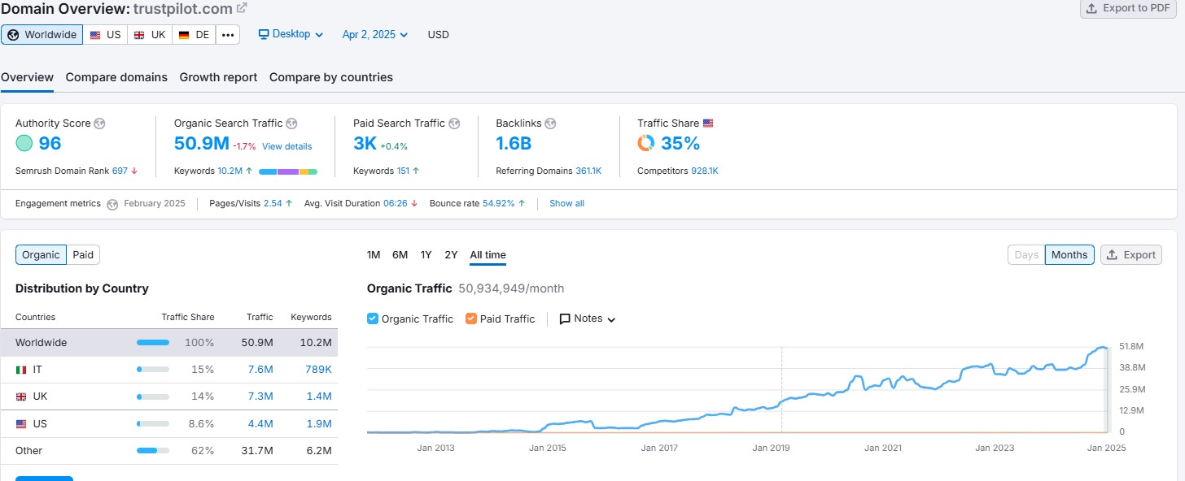This screenshot has height=481, width=1185.
Task: Open the Overview tab
Action: click(27, 77)
